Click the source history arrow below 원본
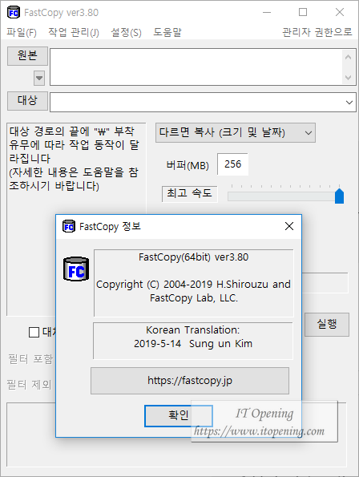Image resolution: width=359 pixels, height=477 pixels. pos(39,79)
